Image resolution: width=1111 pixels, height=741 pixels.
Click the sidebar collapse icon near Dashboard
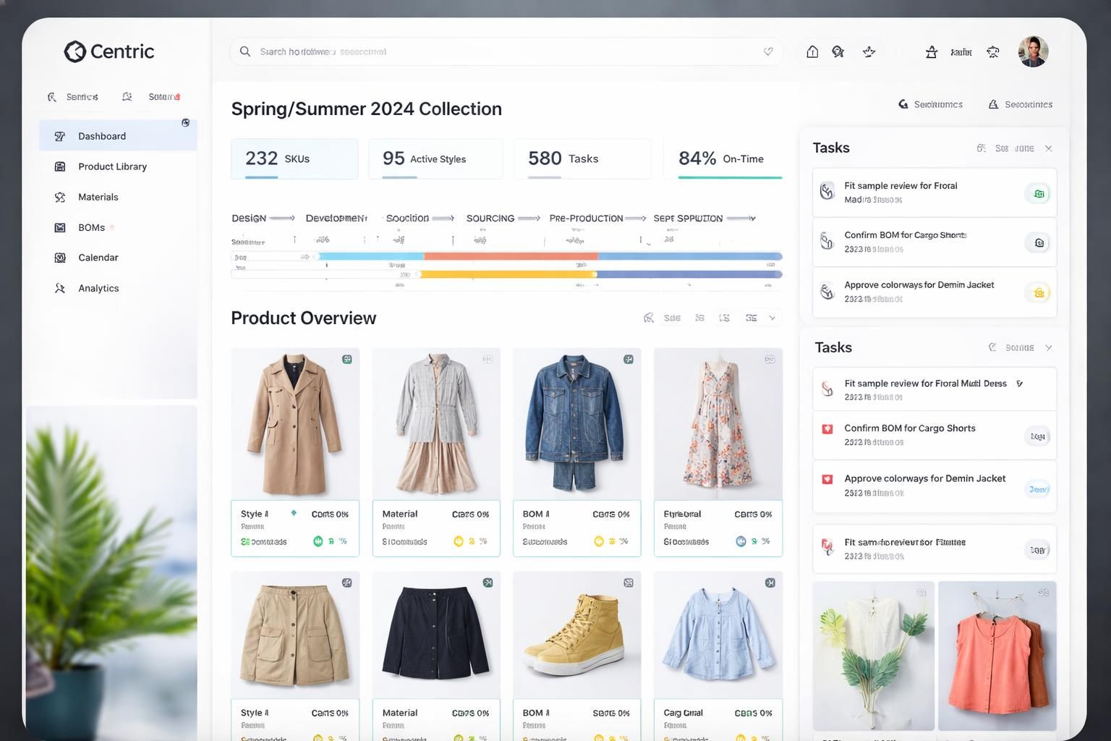pos(185,123)
